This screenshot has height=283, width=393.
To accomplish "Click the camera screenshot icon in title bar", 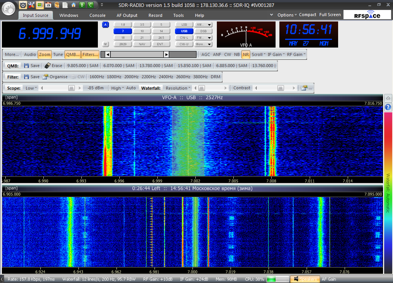I will (23, 5).
